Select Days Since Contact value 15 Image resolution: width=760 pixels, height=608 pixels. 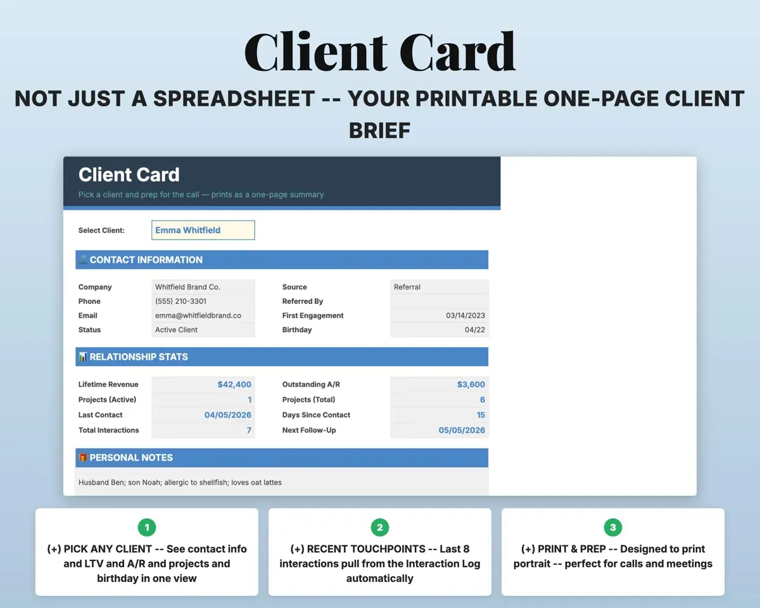point(440,415)
